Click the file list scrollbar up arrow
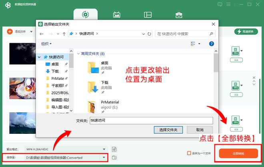The width and height of the screenshot is (264, 167). (216, 51)
